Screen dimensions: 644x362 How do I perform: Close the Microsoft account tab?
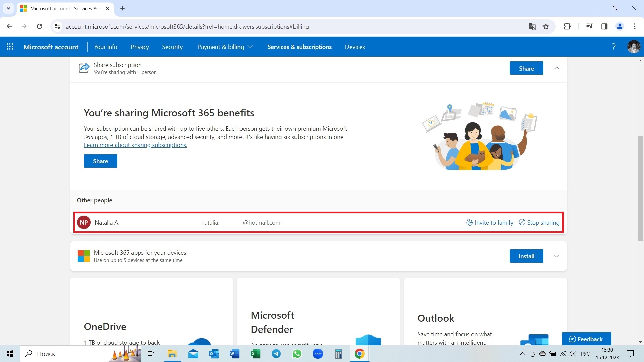pos(107,8)
